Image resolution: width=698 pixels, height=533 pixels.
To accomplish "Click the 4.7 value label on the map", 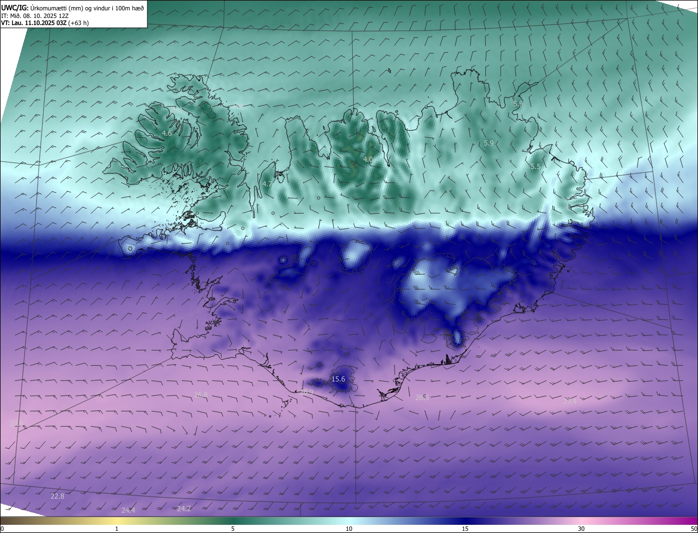I will pos(267,184).
